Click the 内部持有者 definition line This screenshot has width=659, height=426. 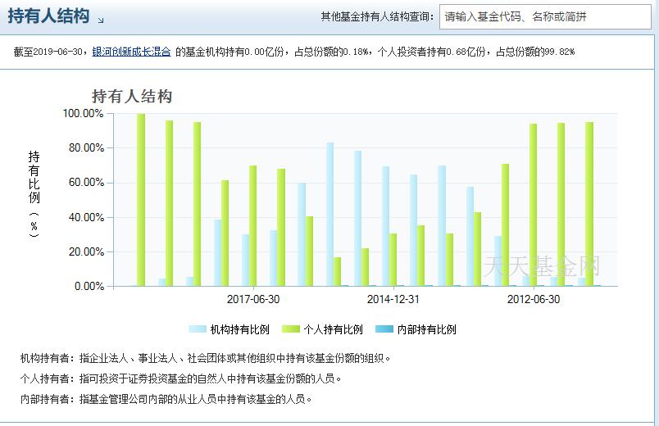point(166,399)
